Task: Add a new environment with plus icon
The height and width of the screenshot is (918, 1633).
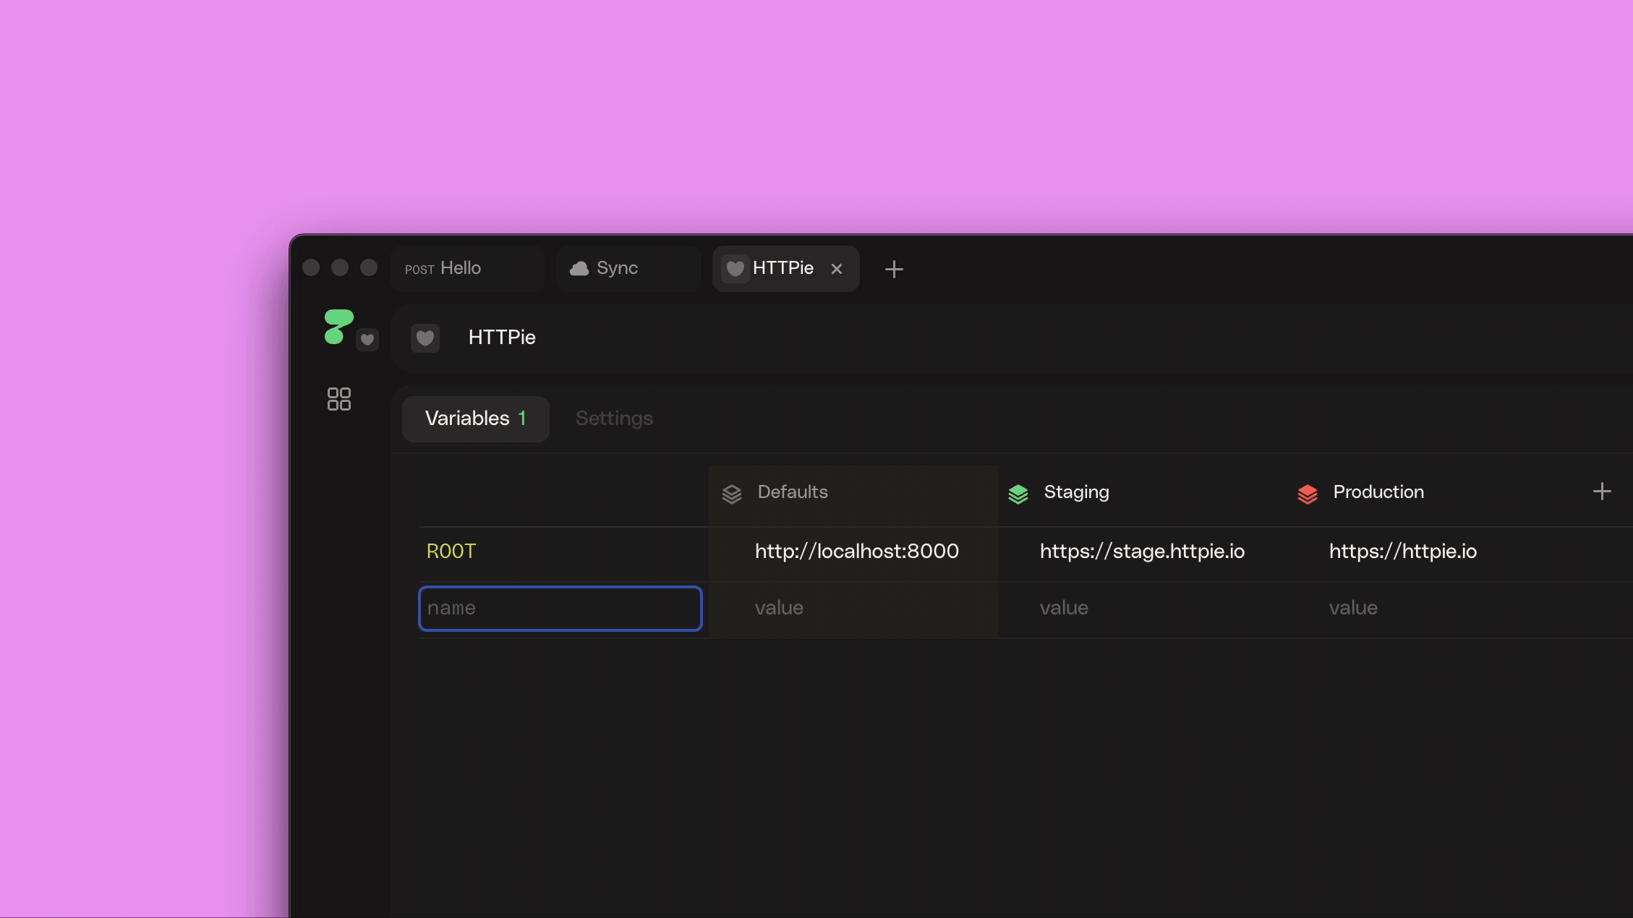Action: (1602, 492)
